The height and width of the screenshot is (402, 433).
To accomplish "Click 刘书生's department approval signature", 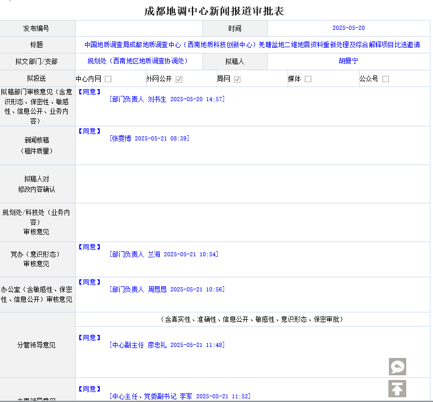I will coord(167,99).
